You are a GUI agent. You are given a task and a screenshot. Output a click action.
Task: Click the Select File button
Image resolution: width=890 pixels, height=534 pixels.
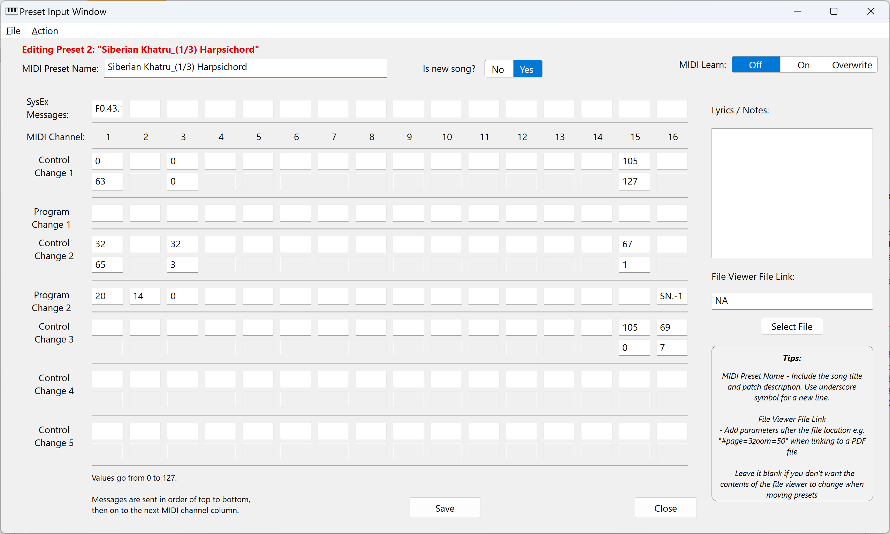click(791, 326)
